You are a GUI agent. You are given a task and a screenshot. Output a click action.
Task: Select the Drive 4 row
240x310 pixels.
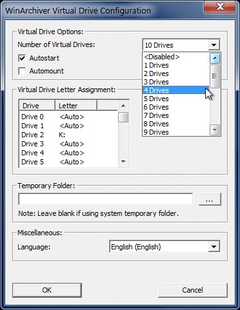coord(68,153)
